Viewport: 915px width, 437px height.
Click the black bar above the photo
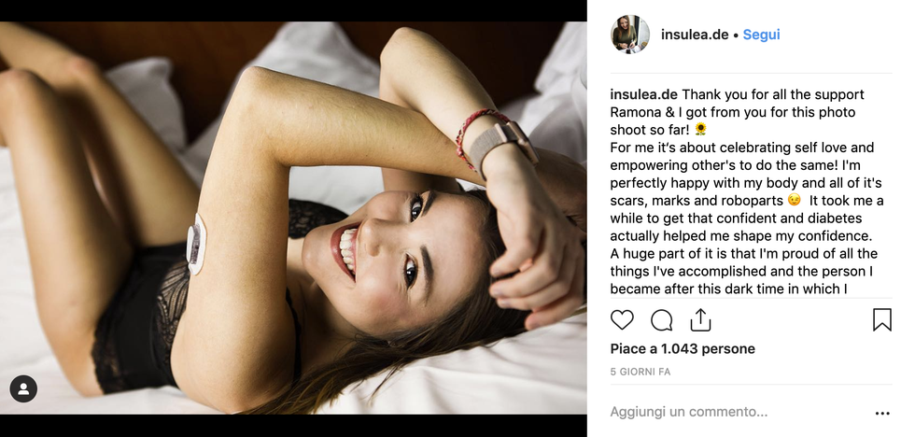tap(293, 10)
